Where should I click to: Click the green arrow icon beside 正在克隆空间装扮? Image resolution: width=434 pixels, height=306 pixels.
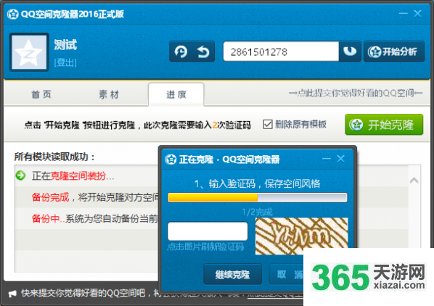[20, 175]
